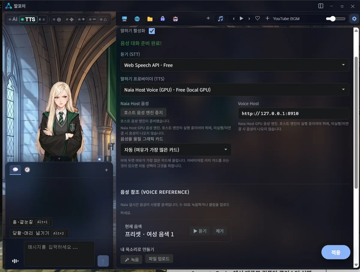Play the YouTube BGM track

click(x=241, y=19)
